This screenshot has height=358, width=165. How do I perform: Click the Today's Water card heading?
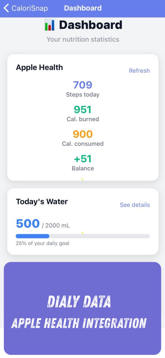tap(42, 201)
